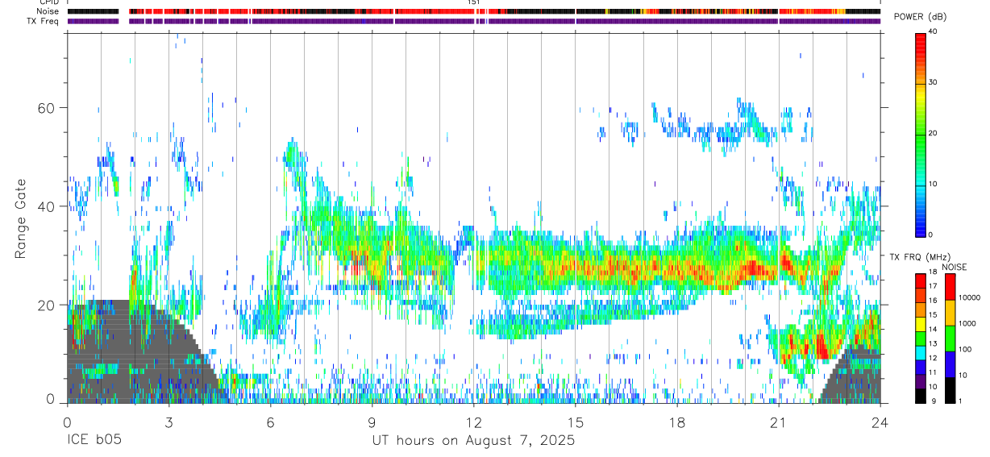
Task: Click the 13 MHz legend label
Action: (933, 343)
